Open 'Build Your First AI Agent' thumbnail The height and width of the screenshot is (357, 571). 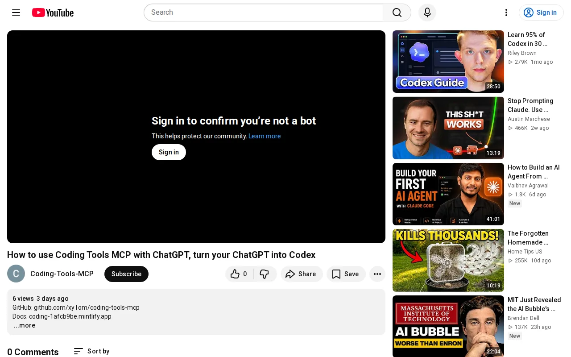point(448,194)
